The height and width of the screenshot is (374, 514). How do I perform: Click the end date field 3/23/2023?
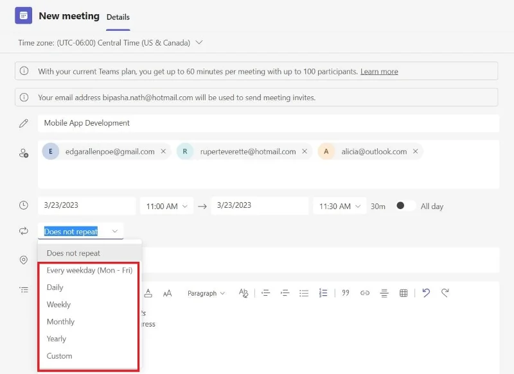[x=260, y=205]
